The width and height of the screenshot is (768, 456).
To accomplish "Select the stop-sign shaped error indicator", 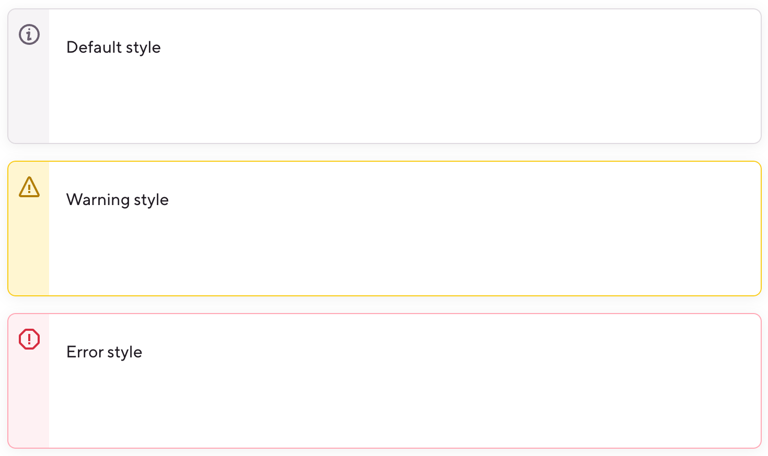I will [30, 339].
